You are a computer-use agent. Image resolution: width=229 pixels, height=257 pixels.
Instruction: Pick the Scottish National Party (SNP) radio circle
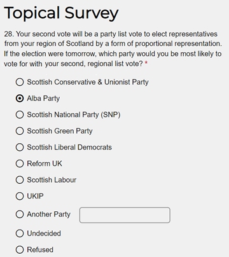pyautogui.click(x=20, y=115)
